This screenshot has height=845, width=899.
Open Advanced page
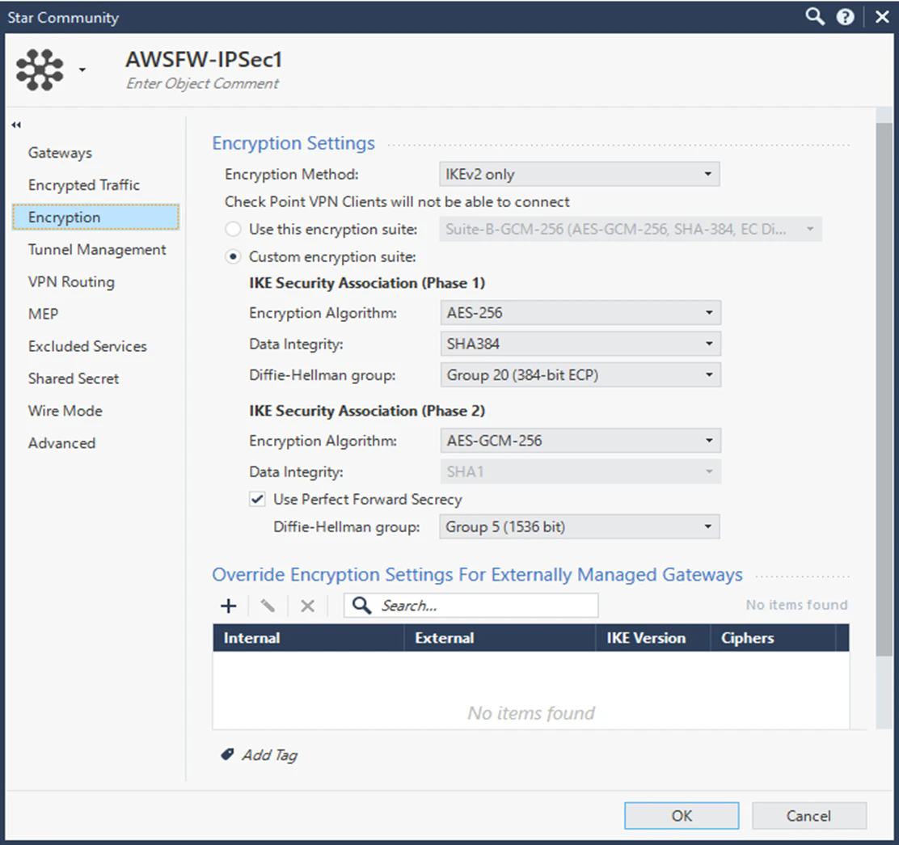[62, 443]
